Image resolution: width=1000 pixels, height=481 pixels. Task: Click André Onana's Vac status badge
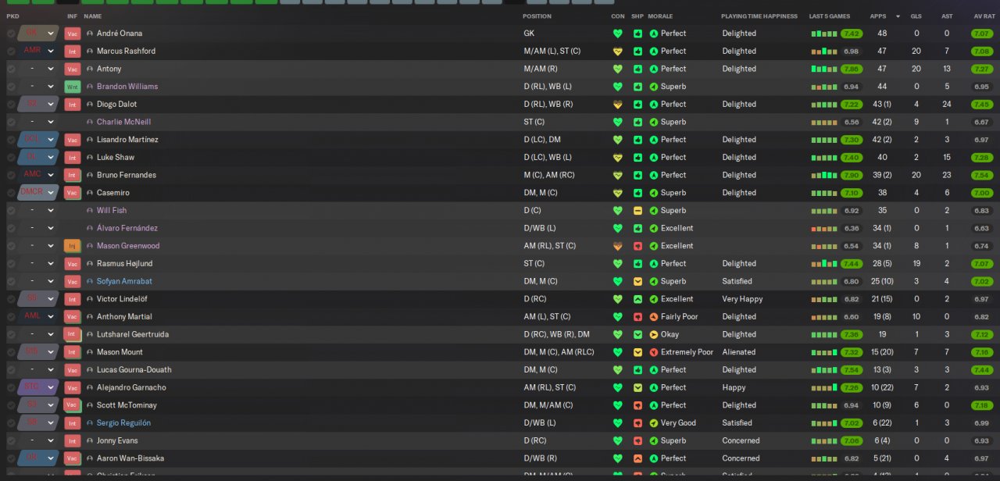pyautogui.click(x=72, y=34)
